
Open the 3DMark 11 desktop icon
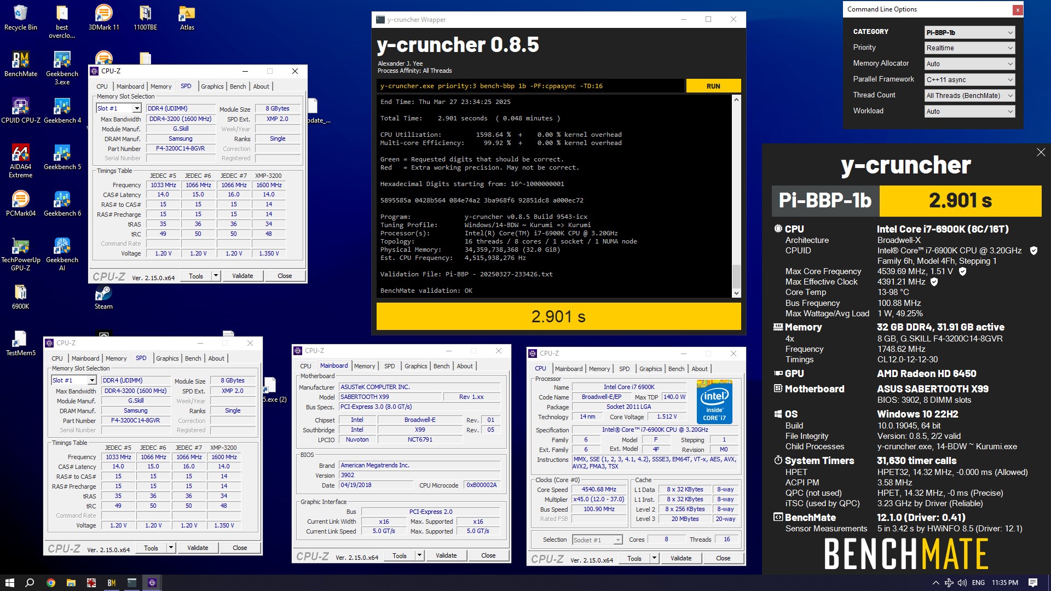pyautogui.click(x=103, y=18)
